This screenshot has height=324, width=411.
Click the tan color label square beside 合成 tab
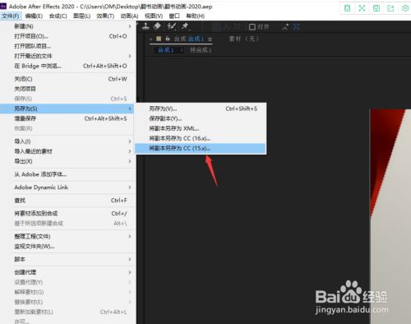pos(159,39)
